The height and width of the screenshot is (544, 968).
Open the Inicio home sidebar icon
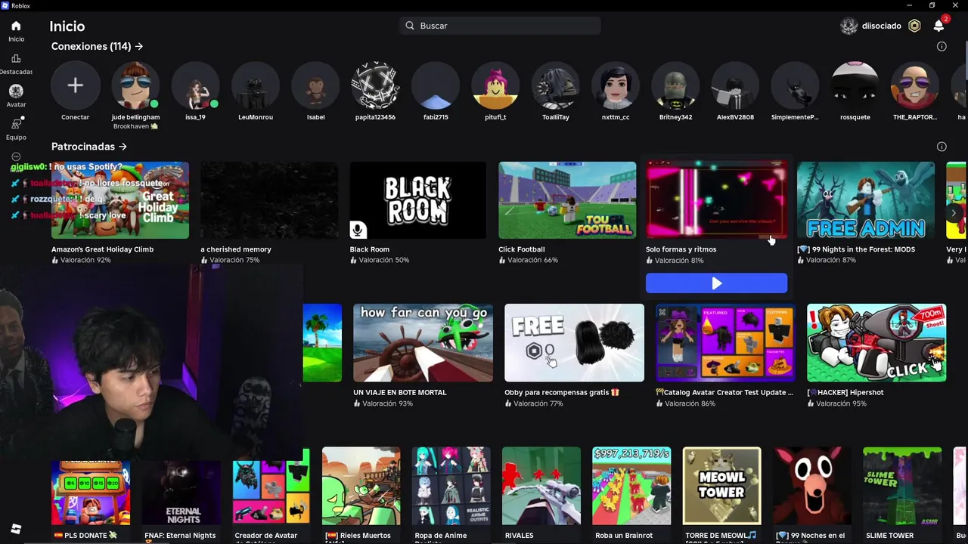16,26
